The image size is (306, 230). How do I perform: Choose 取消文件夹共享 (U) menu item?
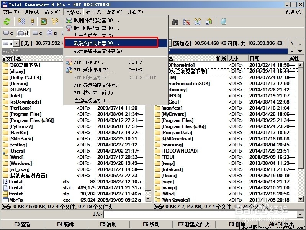point(116,43)
